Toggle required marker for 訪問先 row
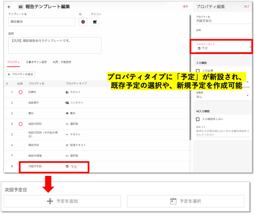 click(21, 92)
